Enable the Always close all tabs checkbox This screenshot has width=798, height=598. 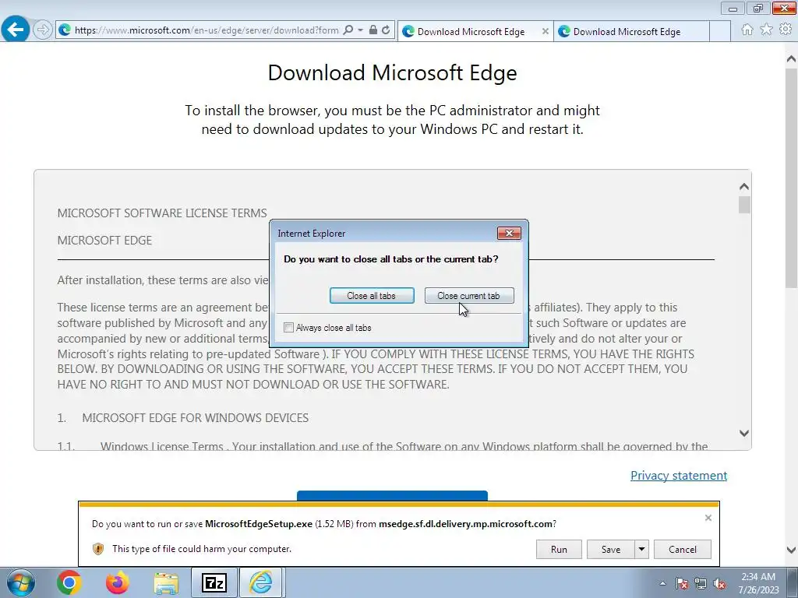pyautogui.click(x=288, y=328)
